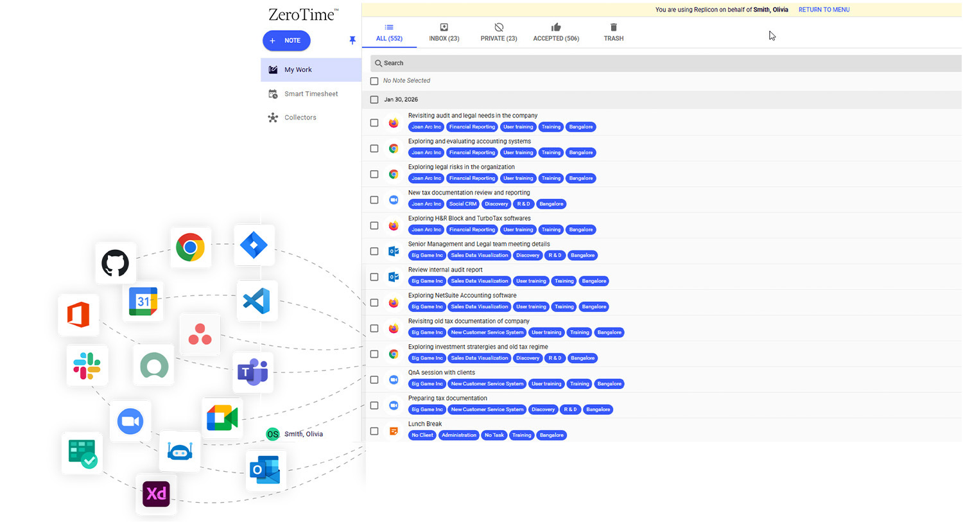Click the Administration tag on Lunch Break
The image size is (963, 522).
[459, 435]
